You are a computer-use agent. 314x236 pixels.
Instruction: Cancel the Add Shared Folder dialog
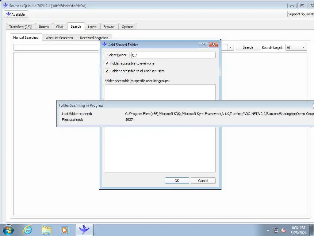203,181
